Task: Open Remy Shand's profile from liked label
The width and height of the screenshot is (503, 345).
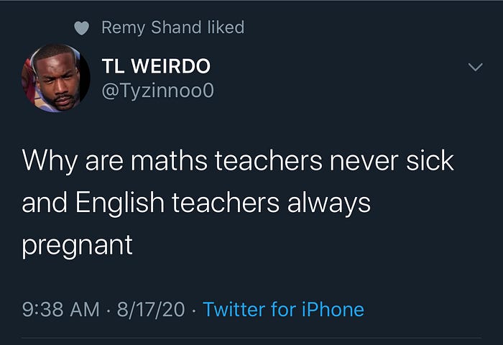Action: pos(152,27)
